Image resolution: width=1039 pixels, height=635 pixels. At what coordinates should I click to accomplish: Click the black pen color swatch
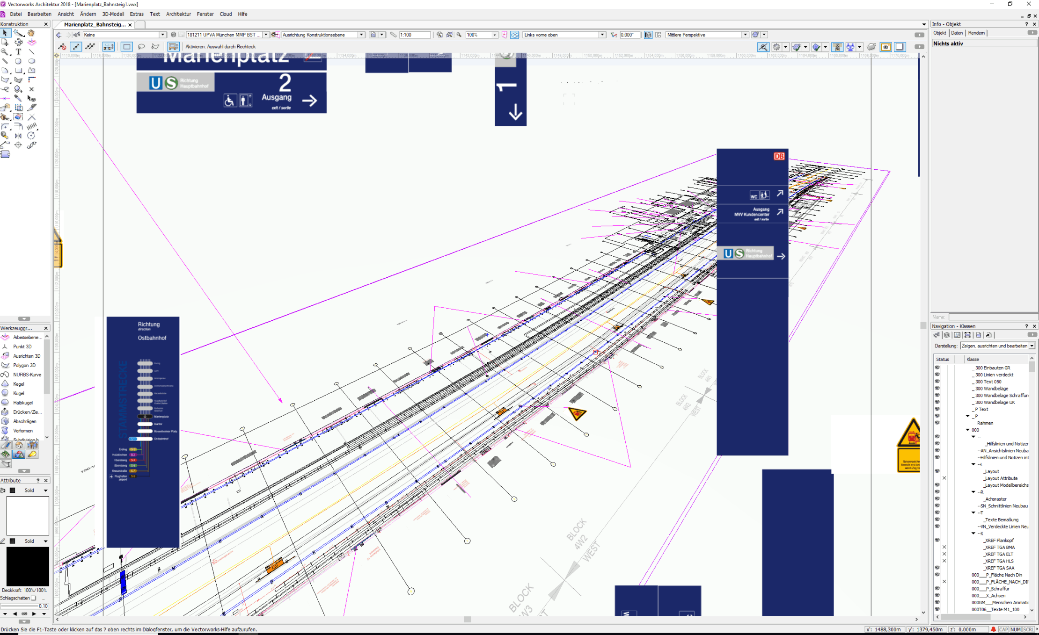pos(13,541)
